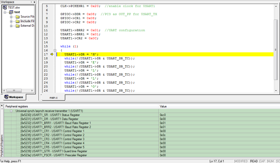The height and width of the screenshot is (163, 280).
Task: Click the workspace horizontal scrollbar right arrow
Action: pyautogui.click(x=32, y=90)
